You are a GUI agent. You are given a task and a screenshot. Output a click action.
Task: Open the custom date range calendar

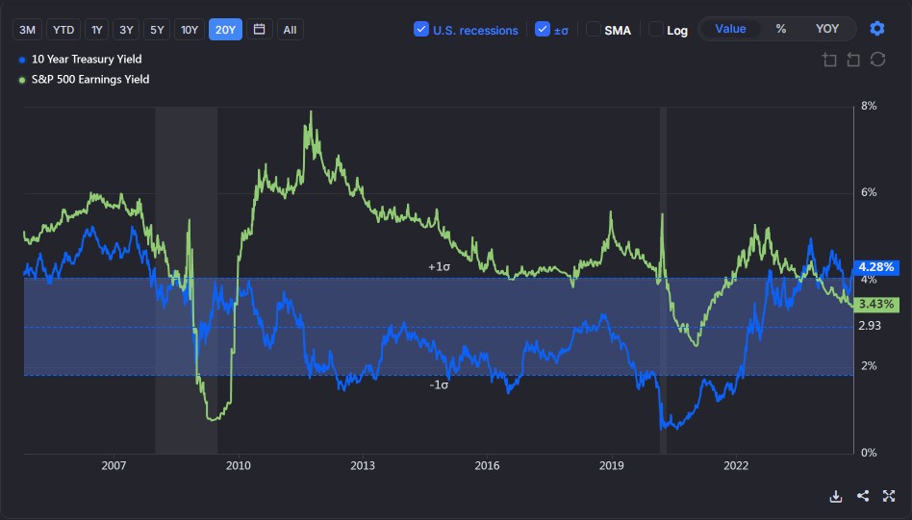click(259, 29)
